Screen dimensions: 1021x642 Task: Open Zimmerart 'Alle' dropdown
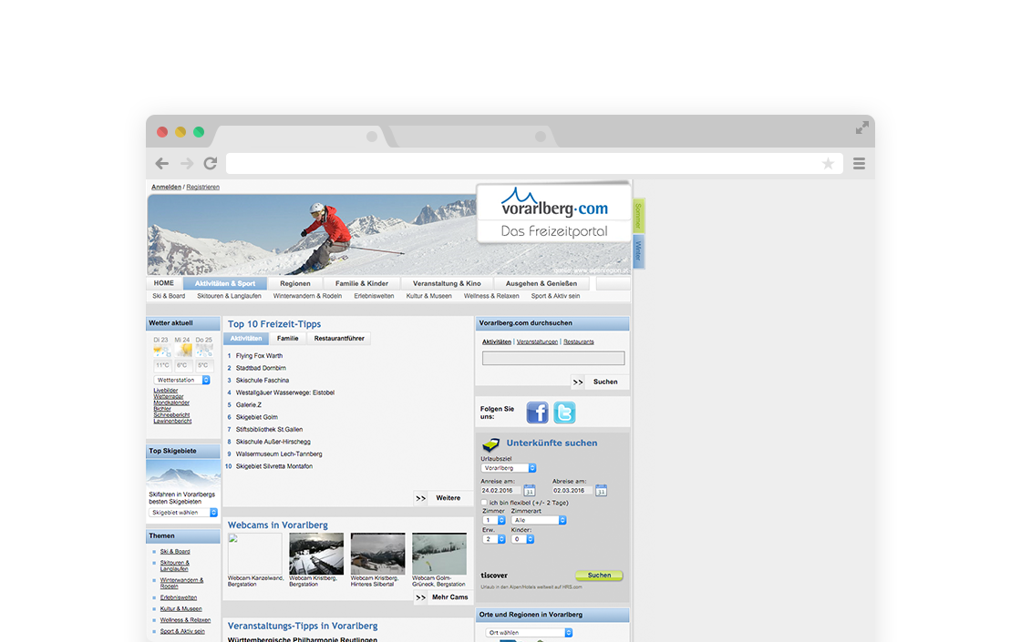click(x=539, y=520)
